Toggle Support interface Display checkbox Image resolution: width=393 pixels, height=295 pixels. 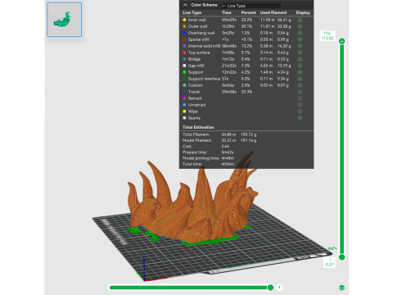[x=300, y=79]
